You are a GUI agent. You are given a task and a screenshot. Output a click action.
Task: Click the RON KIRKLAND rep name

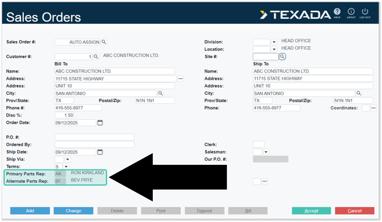(x=87, y=173)
